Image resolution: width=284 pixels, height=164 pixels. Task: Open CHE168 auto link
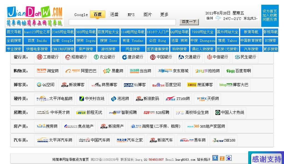pyautogui.click(x=224, y=140)
